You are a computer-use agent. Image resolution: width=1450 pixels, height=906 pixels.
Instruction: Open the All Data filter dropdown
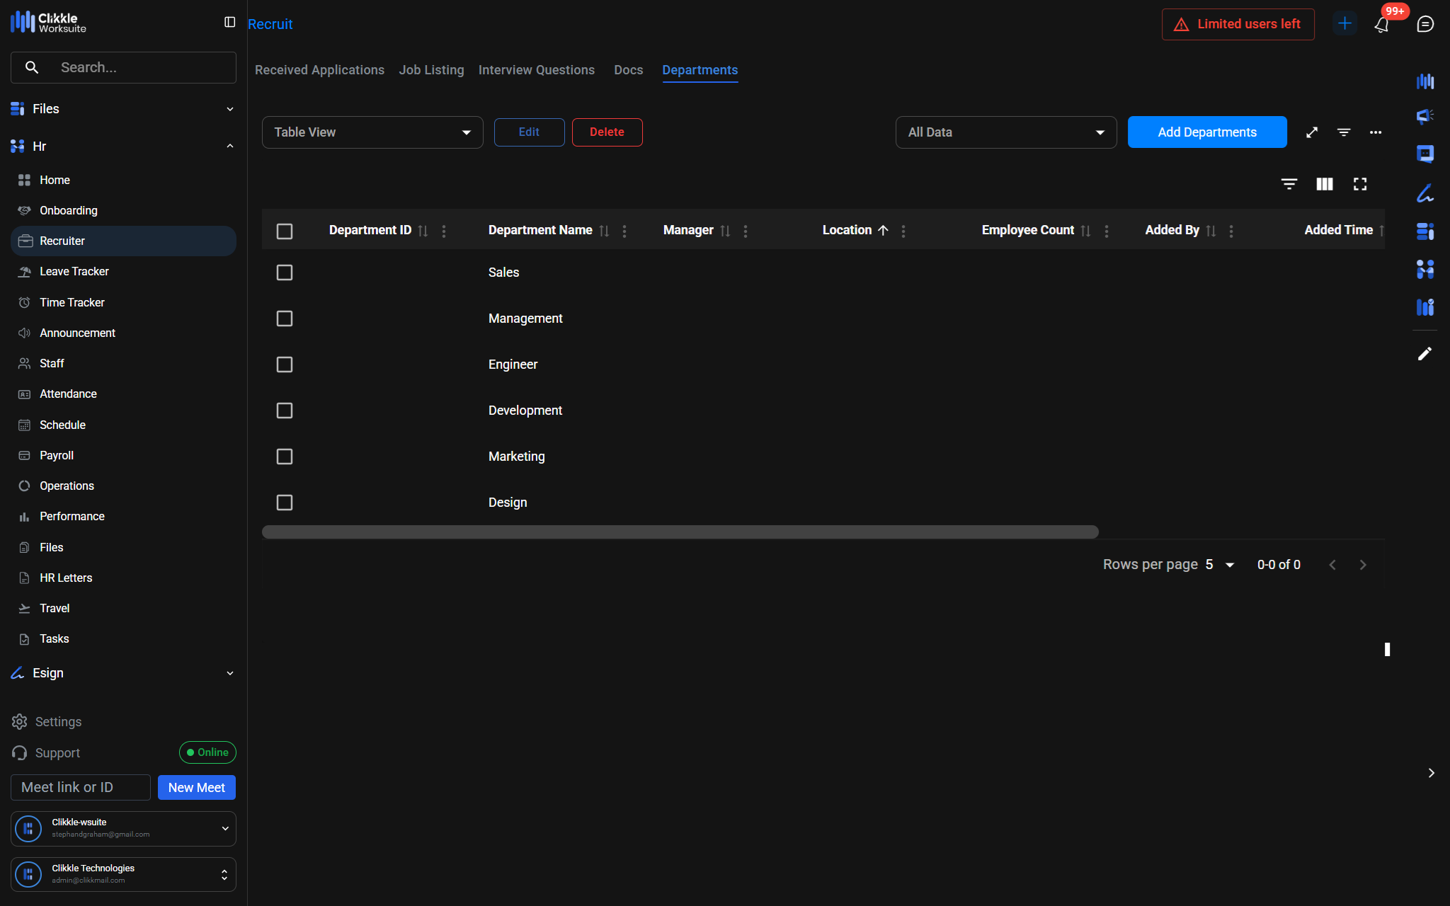click(1005, 132)
